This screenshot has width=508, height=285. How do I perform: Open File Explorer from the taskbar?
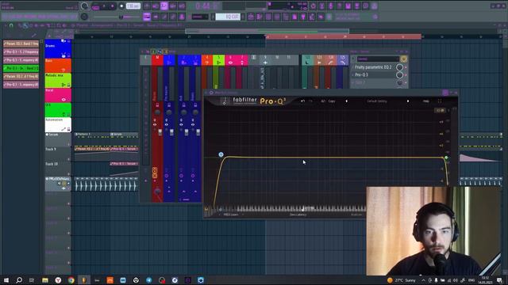point(45,280)
